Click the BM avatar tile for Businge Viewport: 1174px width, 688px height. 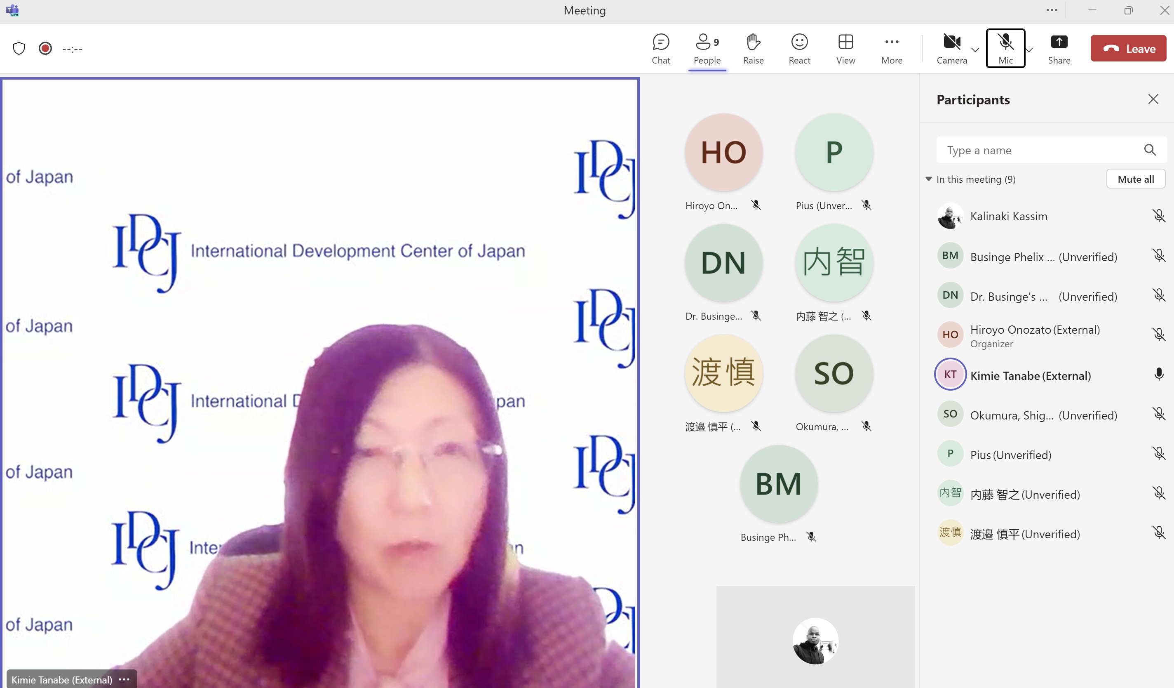778,483
